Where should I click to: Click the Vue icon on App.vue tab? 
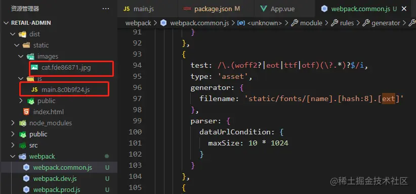pos(264,9)
